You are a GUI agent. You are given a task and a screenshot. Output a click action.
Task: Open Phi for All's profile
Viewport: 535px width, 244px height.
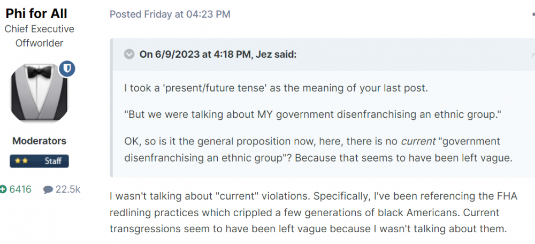coord(36,13)
